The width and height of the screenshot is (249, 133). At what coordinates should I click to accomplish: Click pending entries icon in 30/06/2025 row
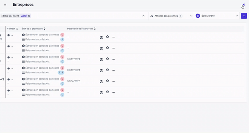[23, 79]
